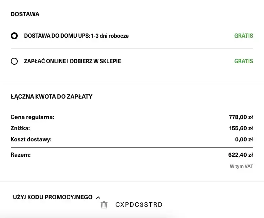
Task: Delete the applied promo code with trash icon
Action: pyautogui.click(x=104, y=205)
